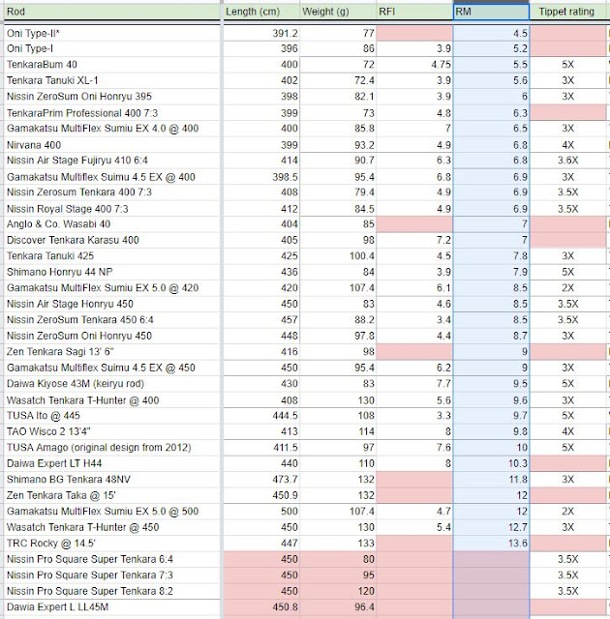Click Nissin ZeroSum Tenkara 450 6:4 cell

point(111,320)
